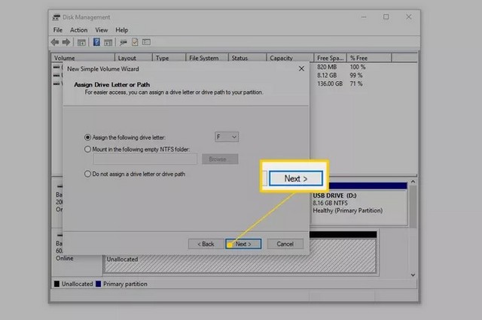Click the show/hide console tree toolbar icon

[x=82, y=42]
